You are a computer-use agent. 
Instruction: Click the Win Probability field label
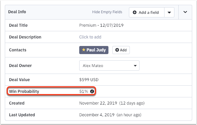(x=24, y=91)
